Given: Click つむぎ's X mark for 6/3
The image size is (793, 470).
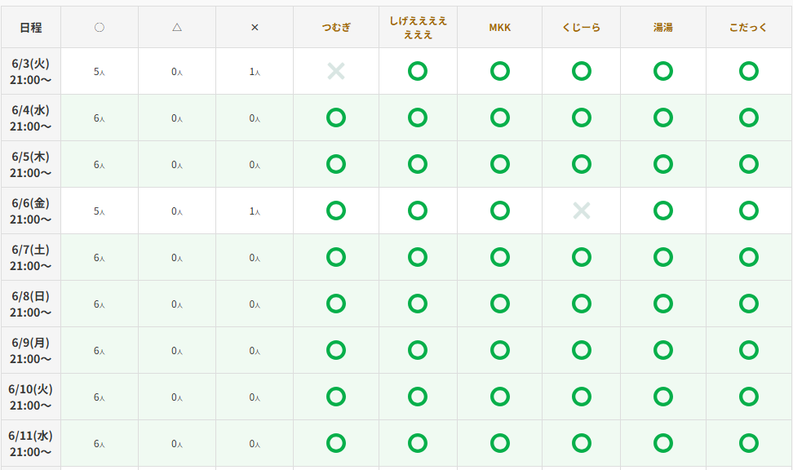Looking at the screenshot, I should [x=336, y=71].
